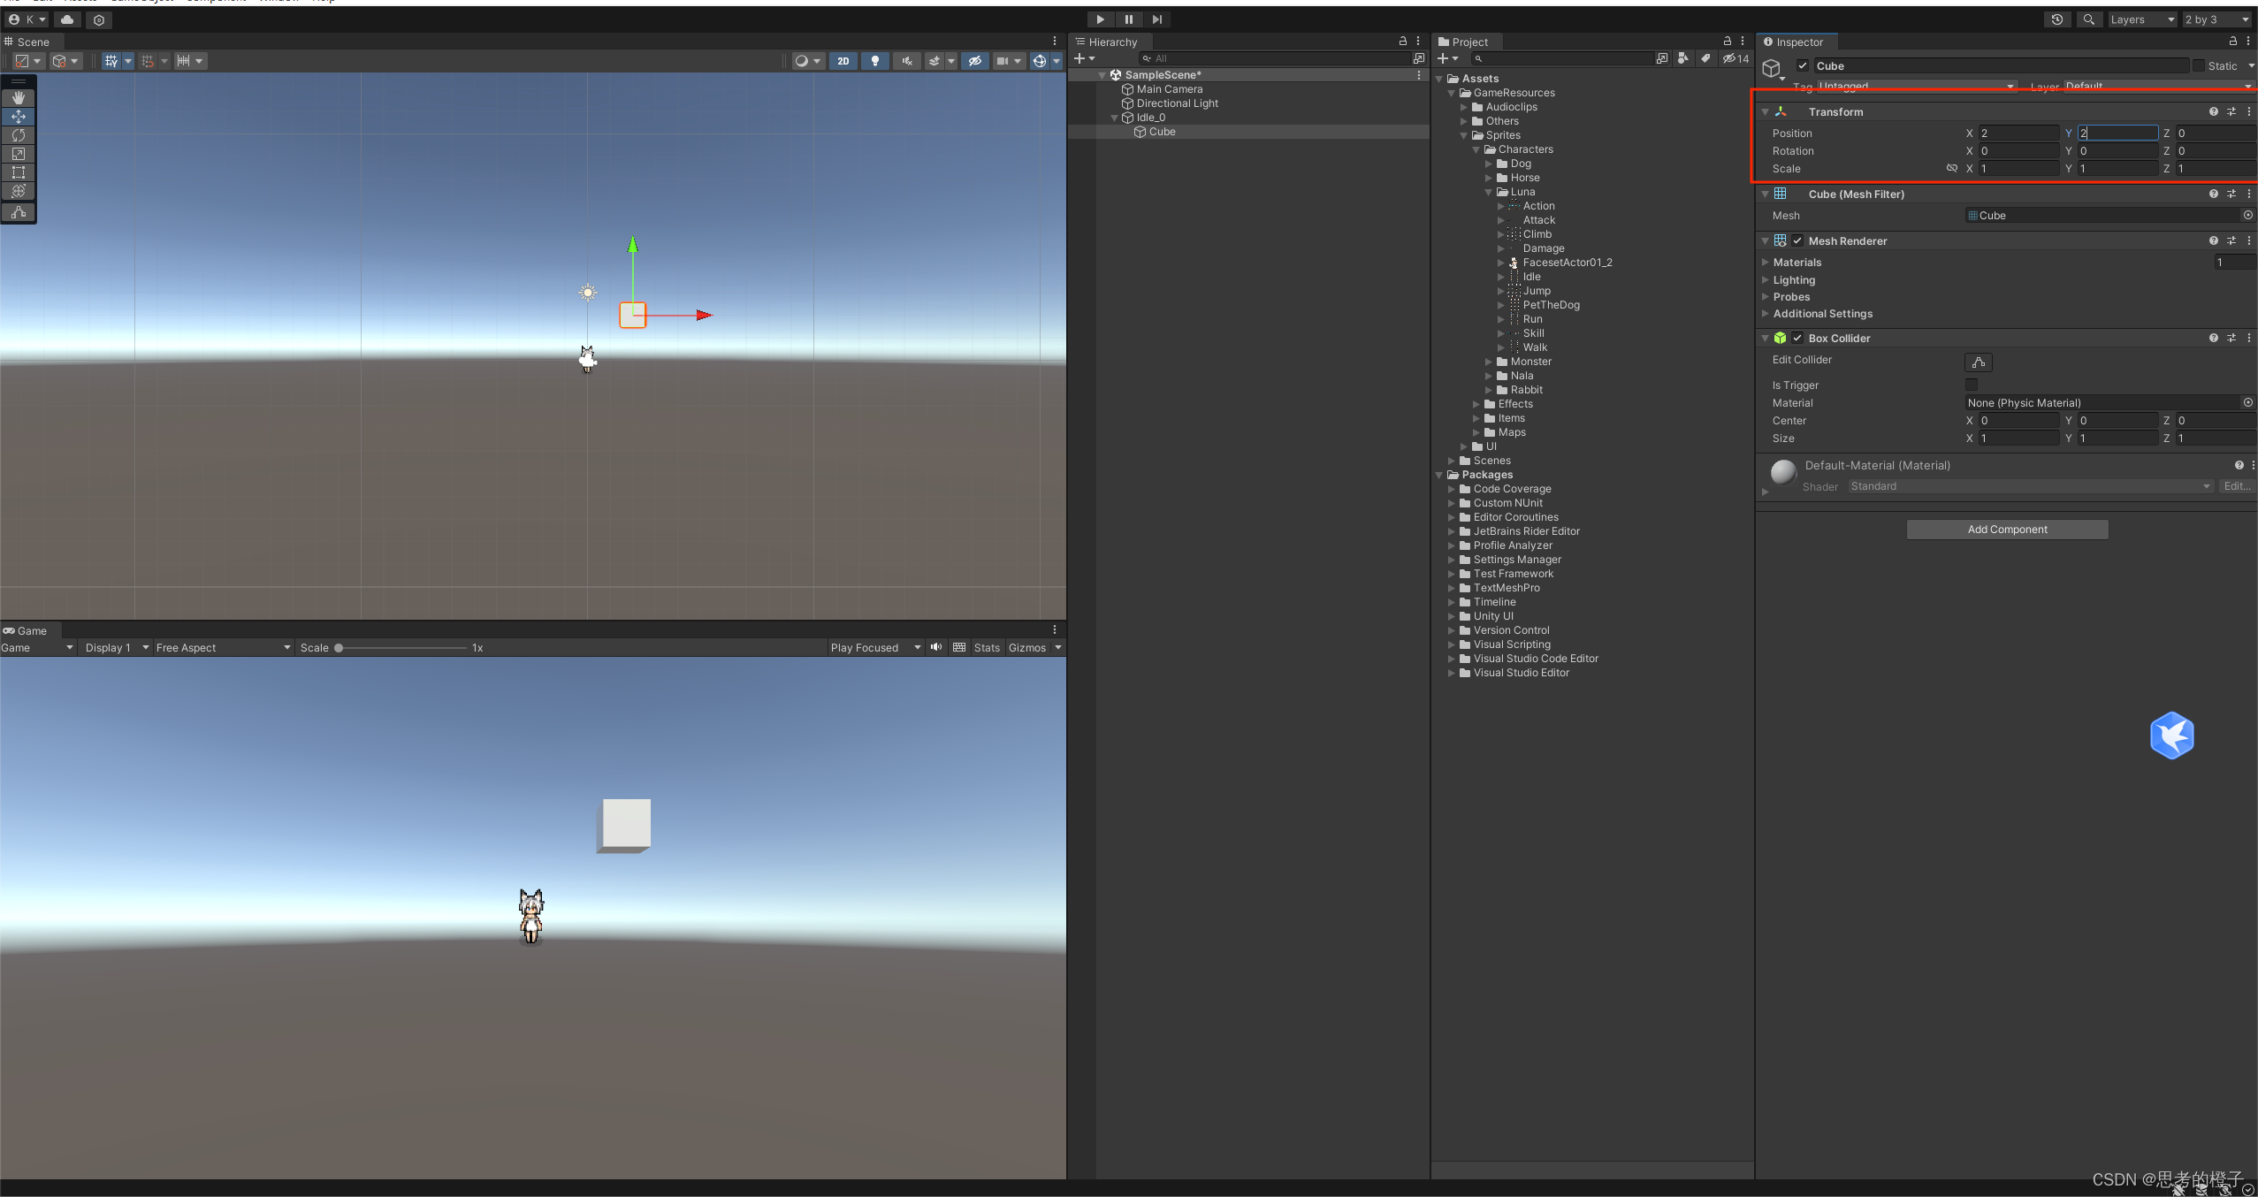Click the Stats button in Game view
This screenshot has width=2258, height=1197.
click(987, 648)
